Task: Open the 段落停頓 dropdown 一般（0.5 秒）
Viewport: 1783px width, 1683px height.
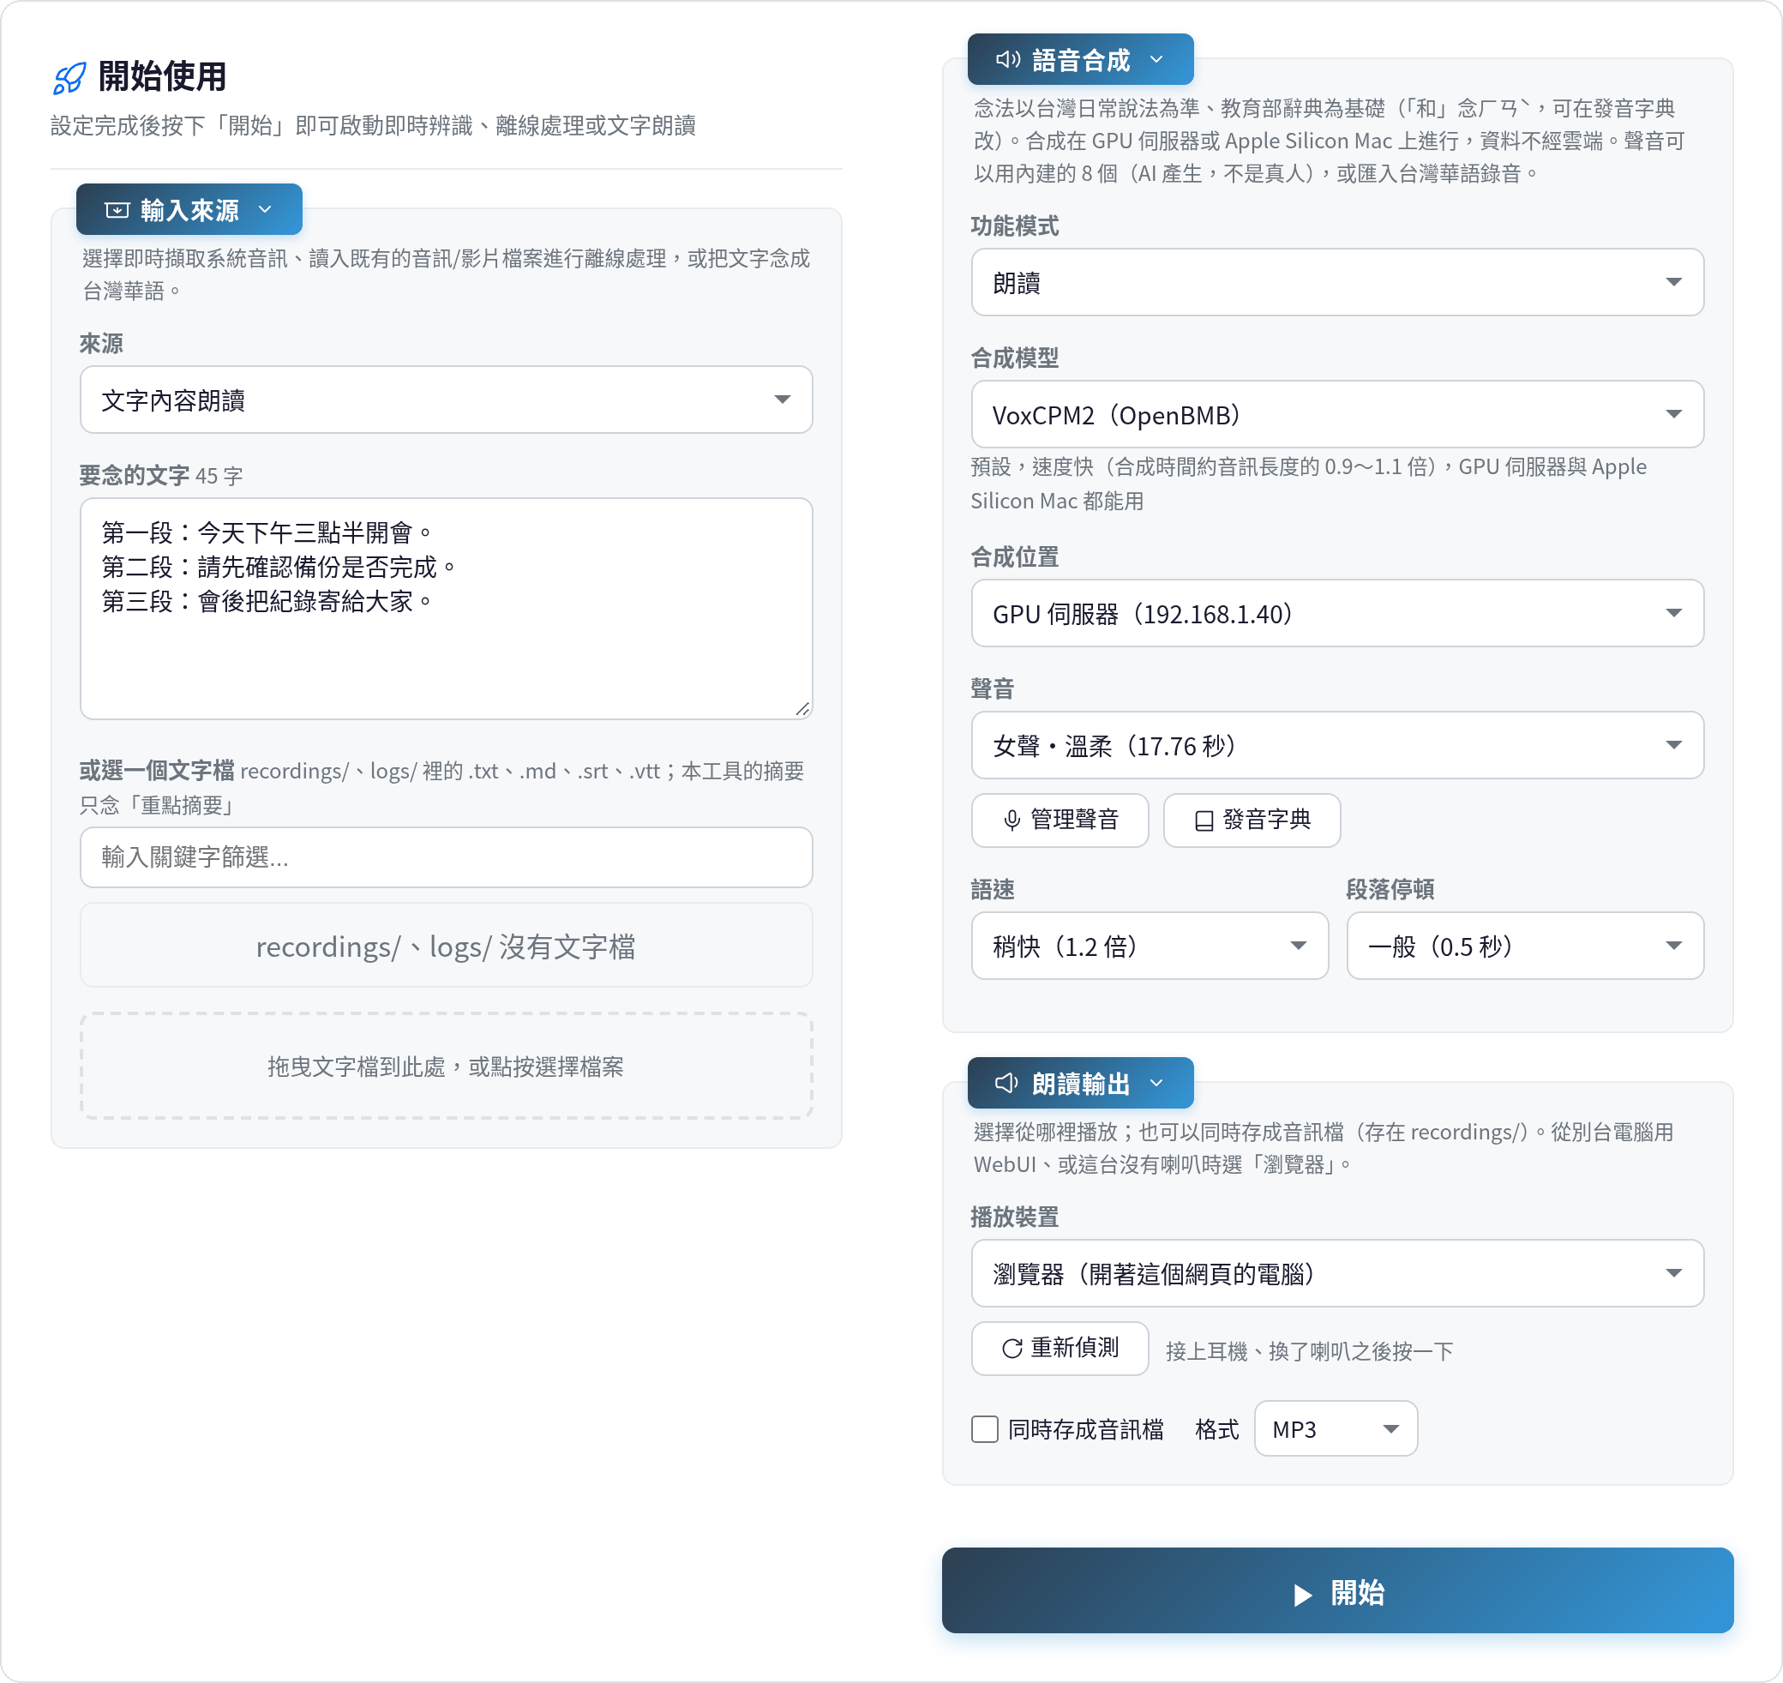Action: pyautogui.click(x=1525, y=946)
